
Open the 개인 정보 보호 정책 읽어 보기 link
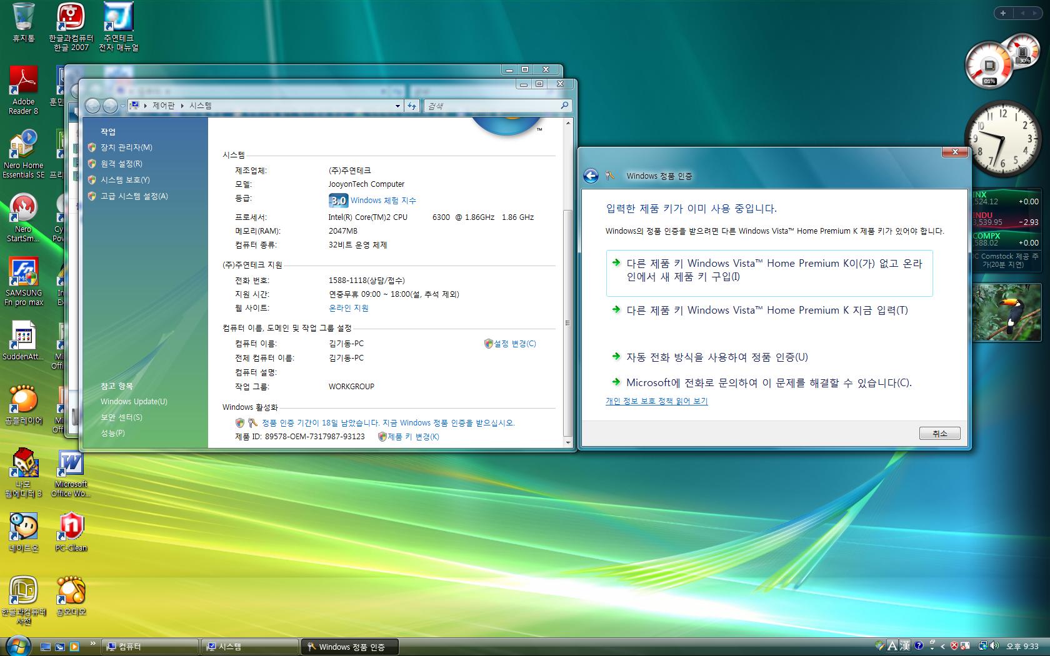tap(656, 401)
